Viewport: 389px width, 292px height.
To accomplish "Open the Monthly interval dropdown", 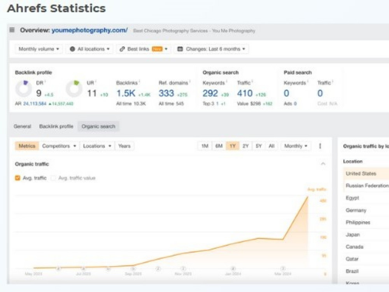I will coord(296,146).
